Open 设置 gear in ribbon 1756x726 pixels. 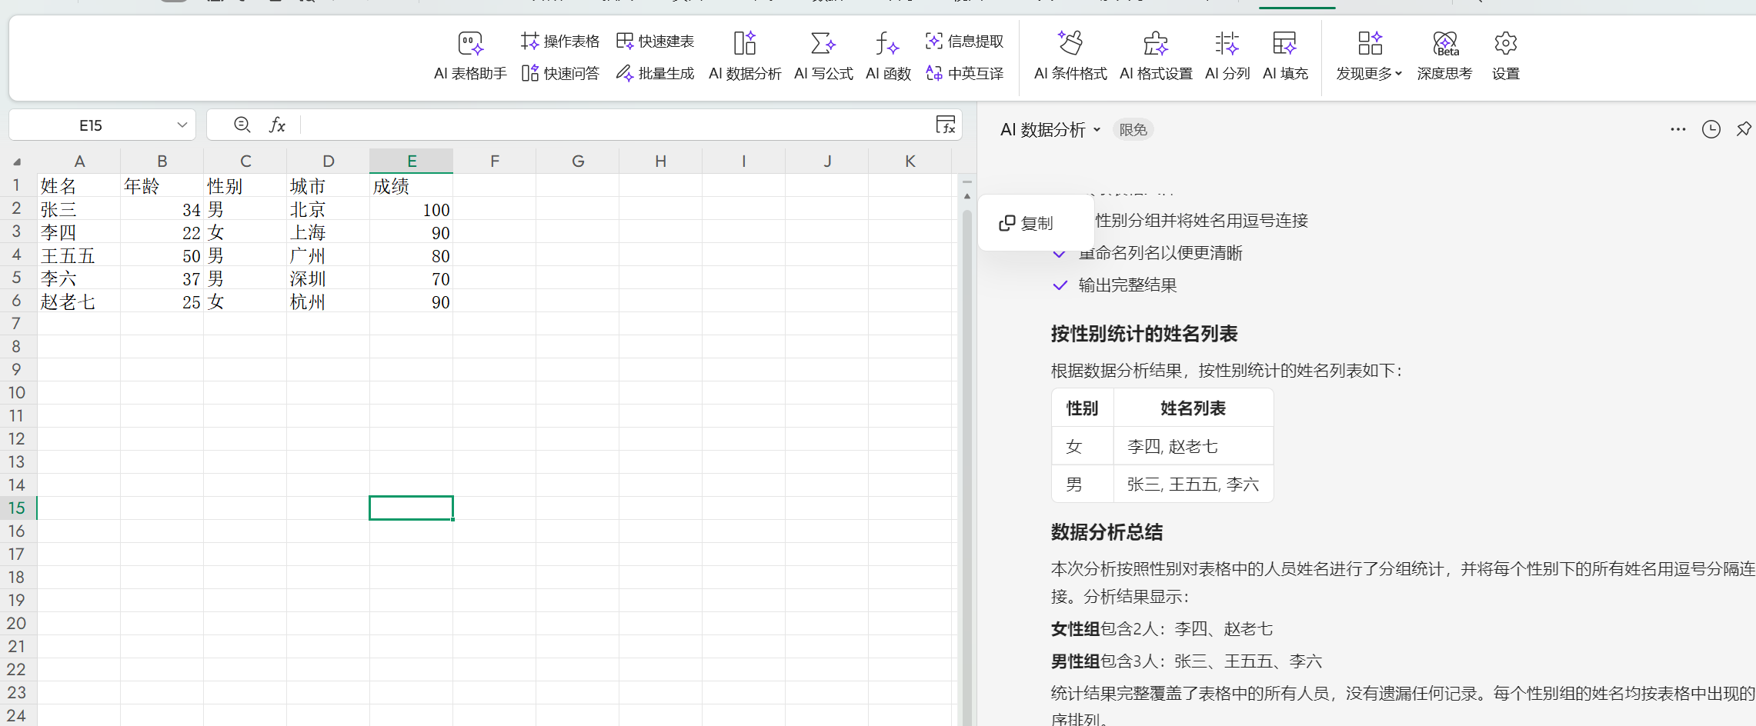1506,56
